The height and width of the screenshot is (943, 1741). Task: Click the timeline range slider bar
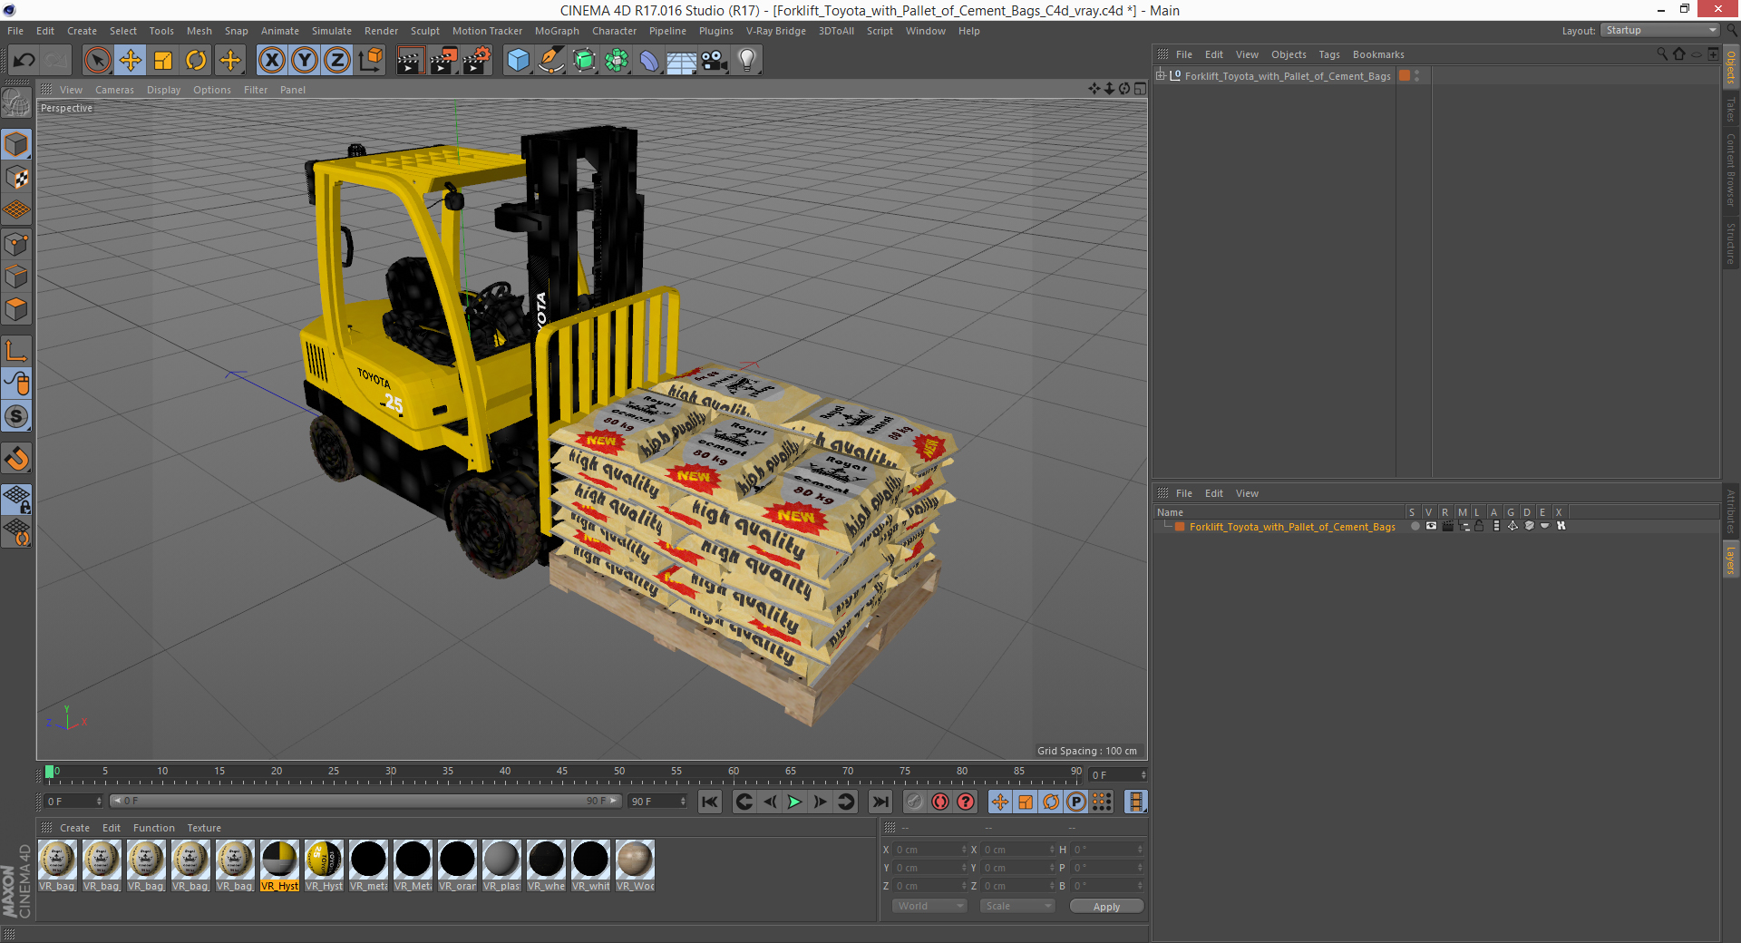click(365, 801)
